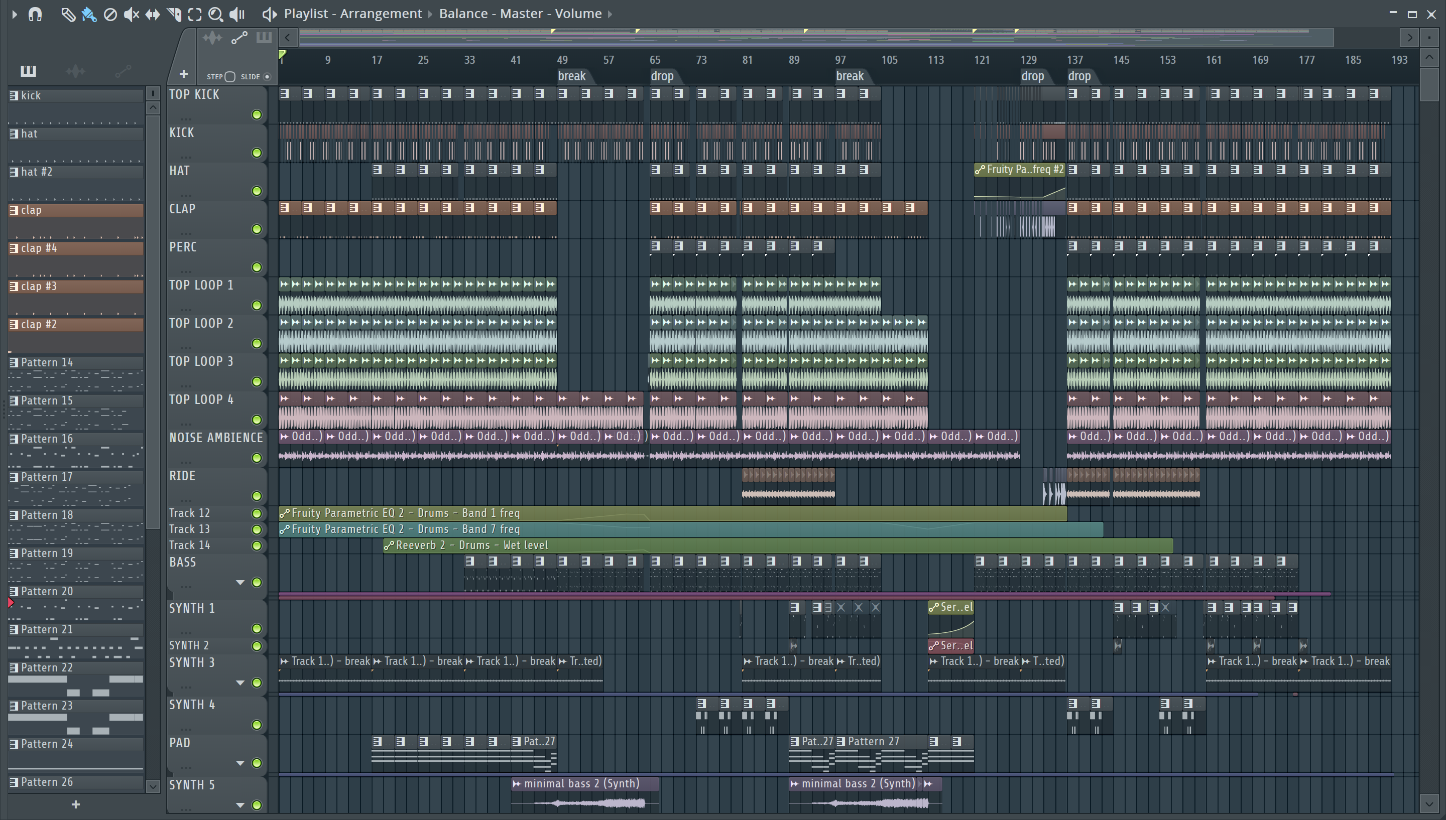Image resolution: width=1446 pixels, height=820 pixels.
Task: Select the Slip tool
Action: (152, 14)
